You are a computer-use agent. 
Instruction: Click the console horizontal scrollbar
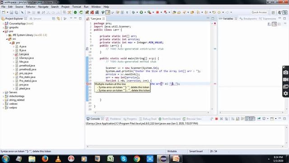pos(185,146)
